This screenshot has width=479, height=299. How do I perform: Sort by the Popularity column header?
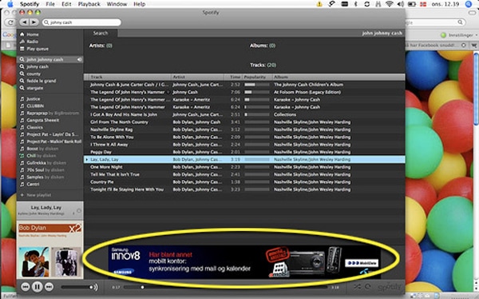point(257,77)
